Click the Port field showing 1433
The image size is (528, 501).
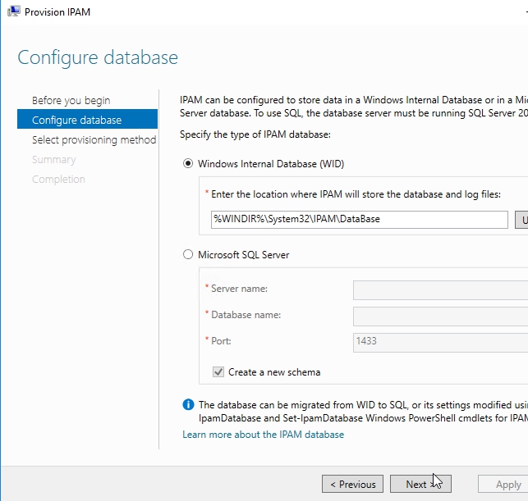440,341
